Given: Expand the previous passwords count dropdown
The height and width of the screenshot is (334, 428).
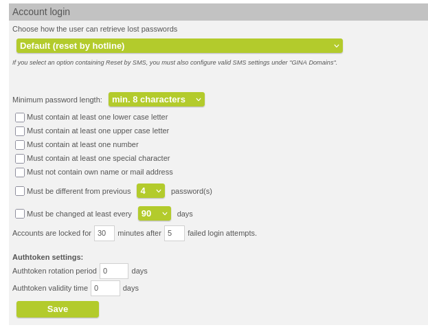Looking at the screenshot, I should (150, 191).
